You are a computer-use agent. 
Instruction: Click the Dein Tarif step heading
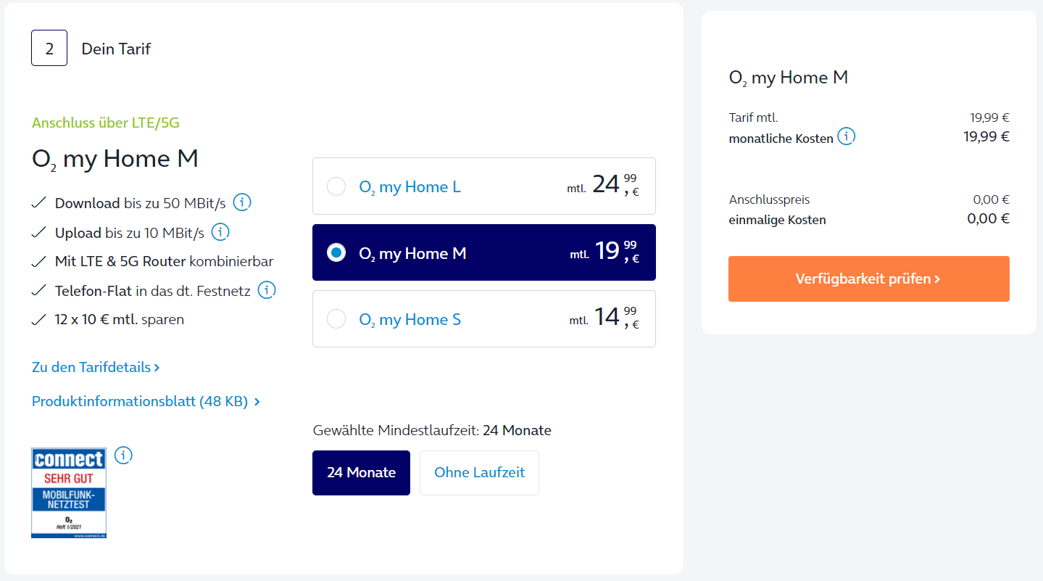[x=116, y=49]
